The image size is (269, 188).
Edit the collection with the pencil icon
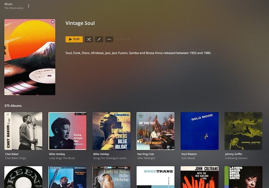click(99, 39)
